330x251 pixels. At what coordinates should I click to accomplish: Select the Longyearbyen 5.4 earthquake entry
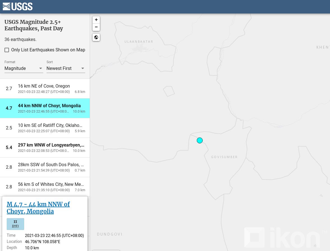(45, 147)
